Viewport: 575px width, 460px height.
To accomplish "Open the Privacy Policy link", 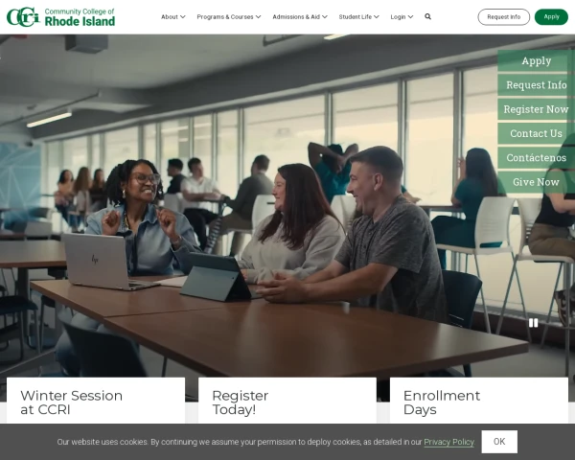I will (448, 442).
